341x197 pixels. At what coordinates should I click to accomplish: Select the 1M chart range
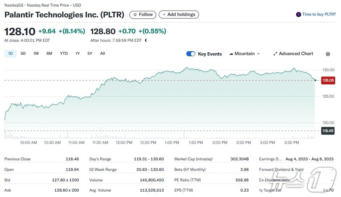pyautogui.click(x=36, y=54)
